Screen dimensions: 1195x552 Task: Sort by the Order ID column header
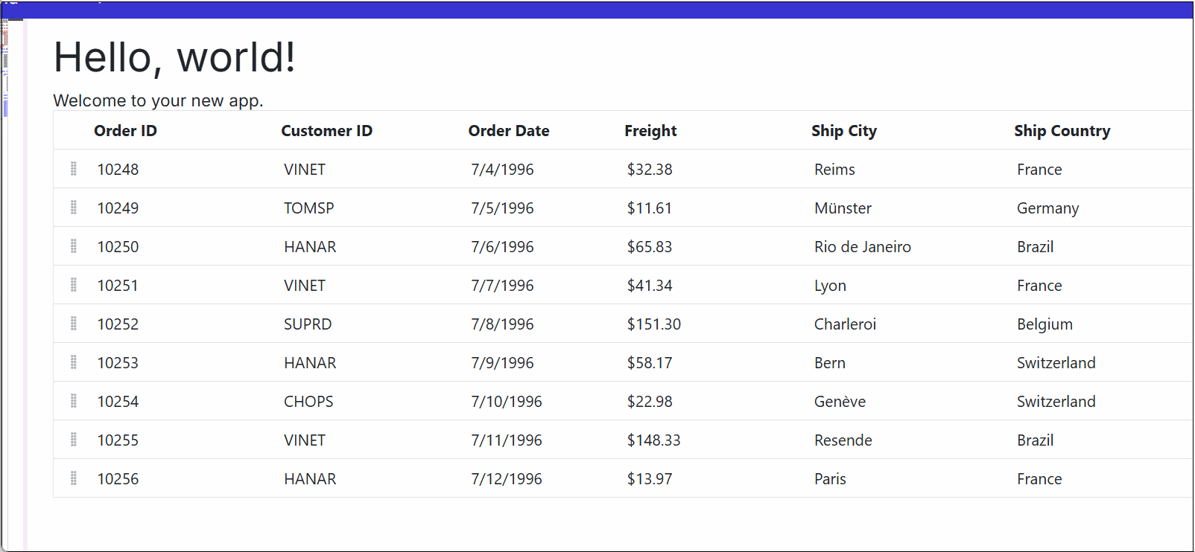point(125,131)
